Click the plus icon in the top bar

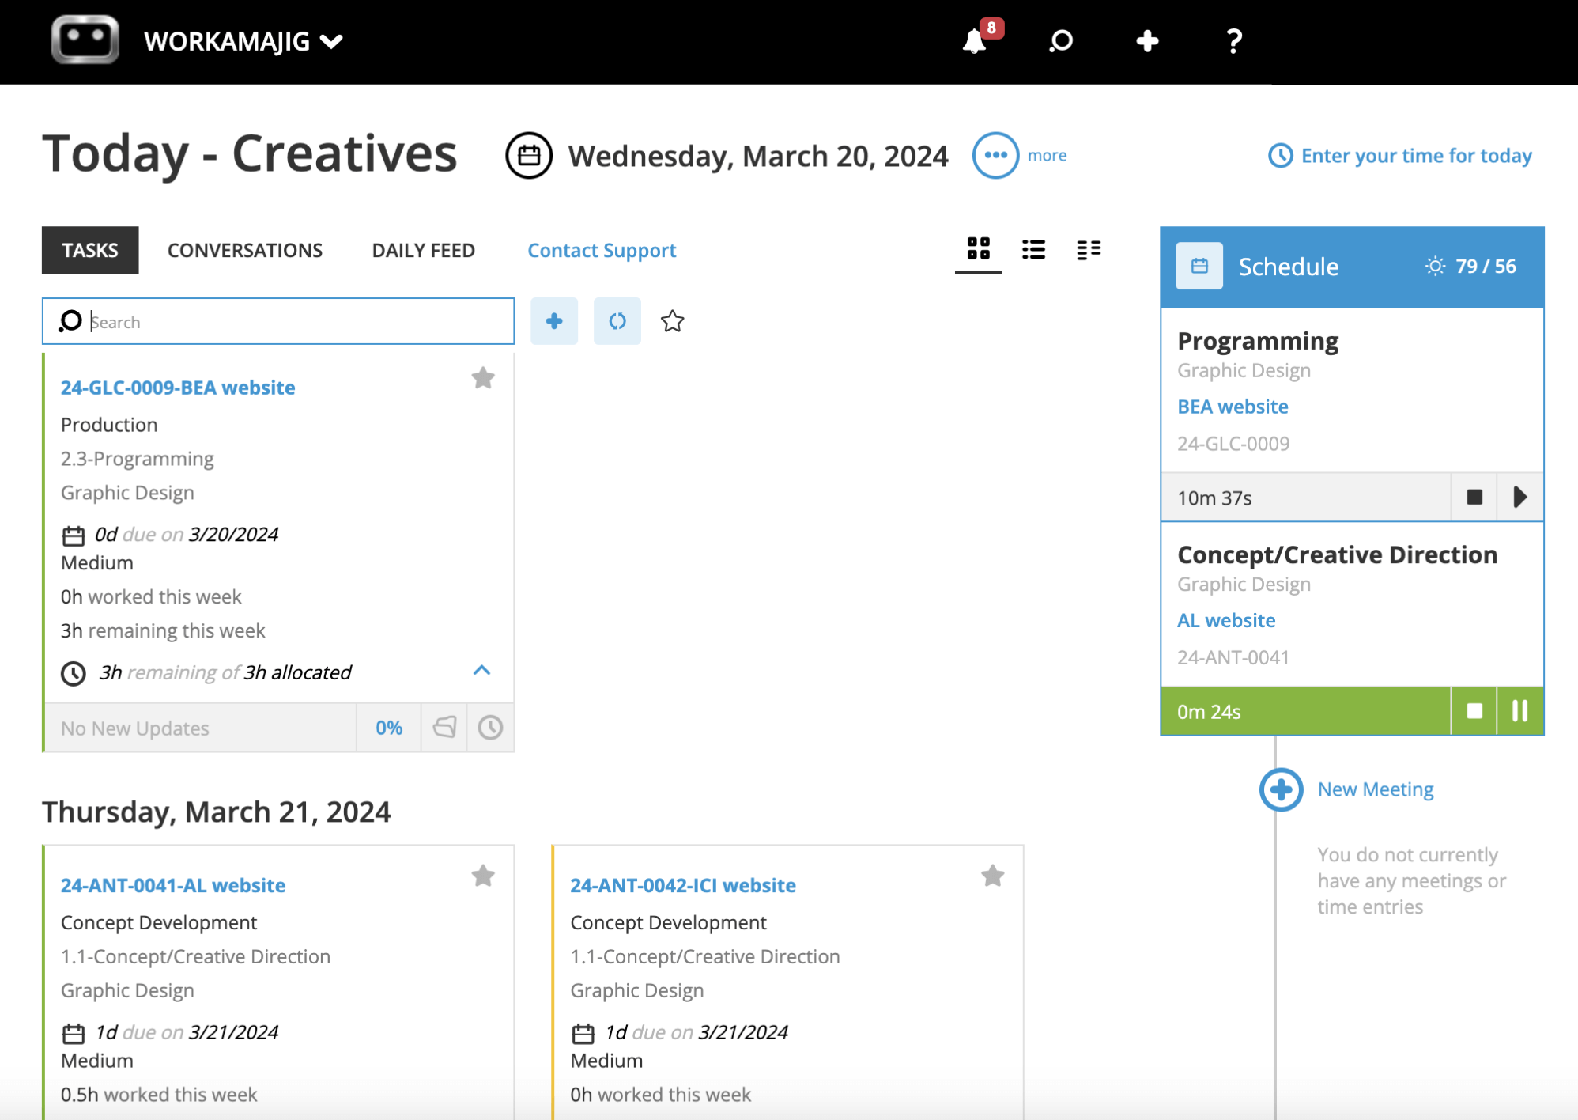click(x=1146, y=41)
